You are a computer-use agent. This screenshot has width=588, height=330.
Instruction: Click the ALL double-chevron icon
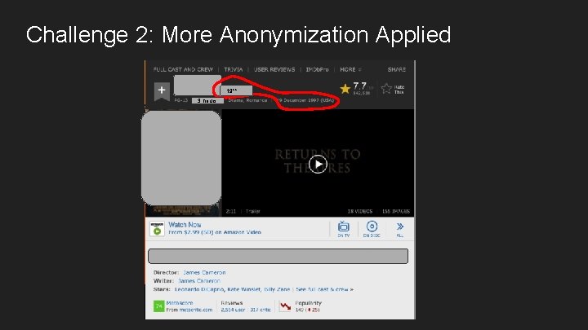[x=400, y=229]
